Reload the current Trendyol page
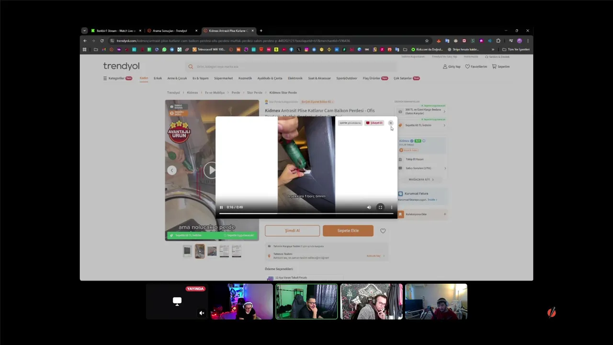 coord(102,41)
